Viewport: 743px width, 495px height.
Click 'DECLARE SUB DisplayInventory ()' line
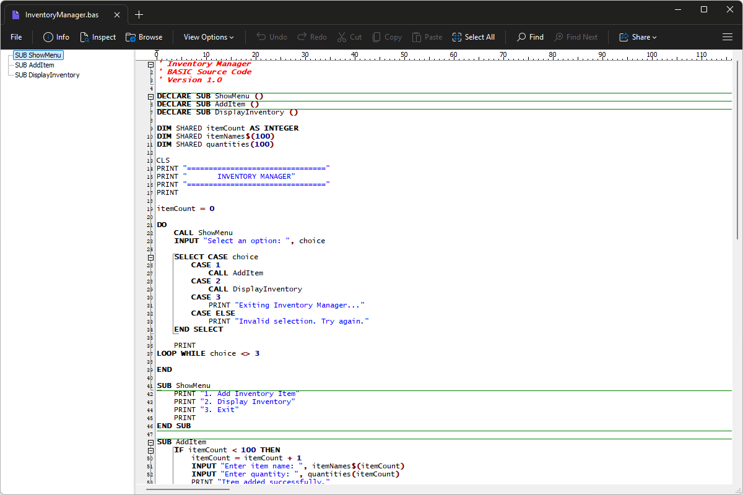[227, 112]
